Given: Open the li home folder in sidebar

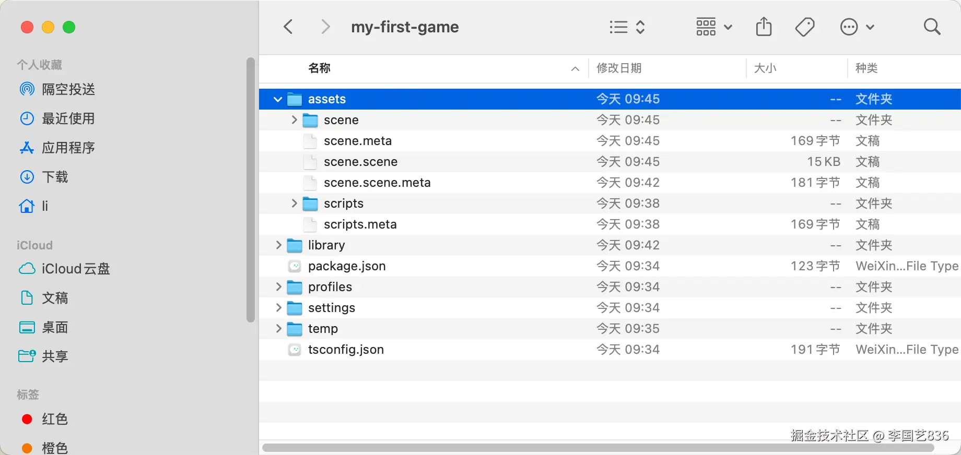Looking at the screenshot, I should pyautogui.click(x=34, y=206).
